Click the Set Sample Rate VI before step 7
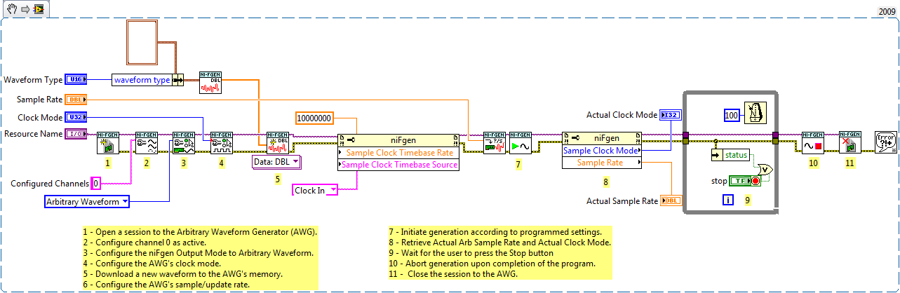The height and width of the screenshot is (293, 900). [x=495, y=142]
